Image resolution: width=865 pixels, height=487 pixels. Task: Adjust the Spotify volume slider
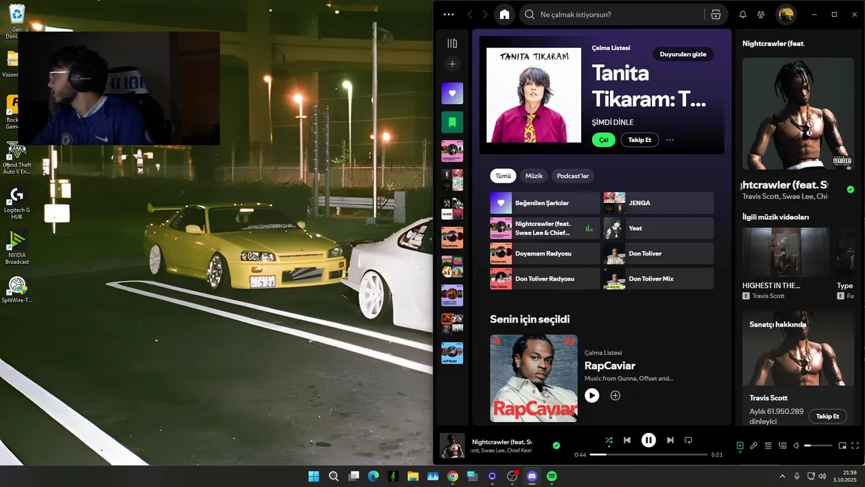(x=818, y=446)
